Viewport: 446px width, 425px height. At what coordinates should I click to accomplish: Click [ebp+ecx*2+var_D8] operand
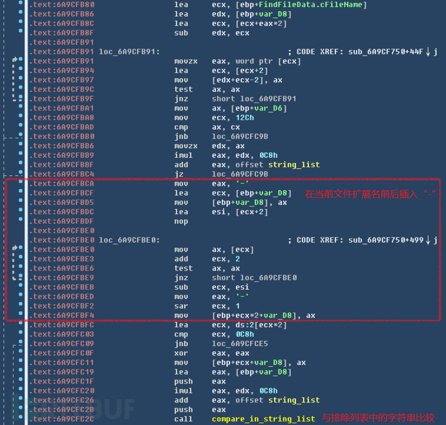[x=254, y=316]
